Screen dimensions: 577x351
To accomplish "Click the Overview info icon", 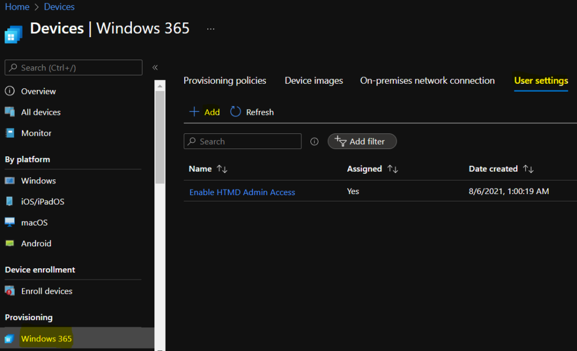I will (10, 91).
